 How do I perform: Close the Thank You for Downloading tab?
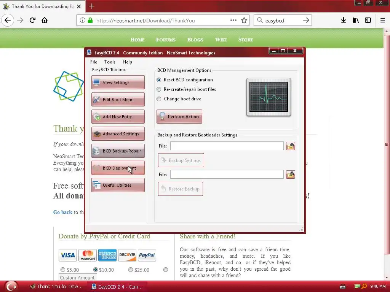[79, 6]
